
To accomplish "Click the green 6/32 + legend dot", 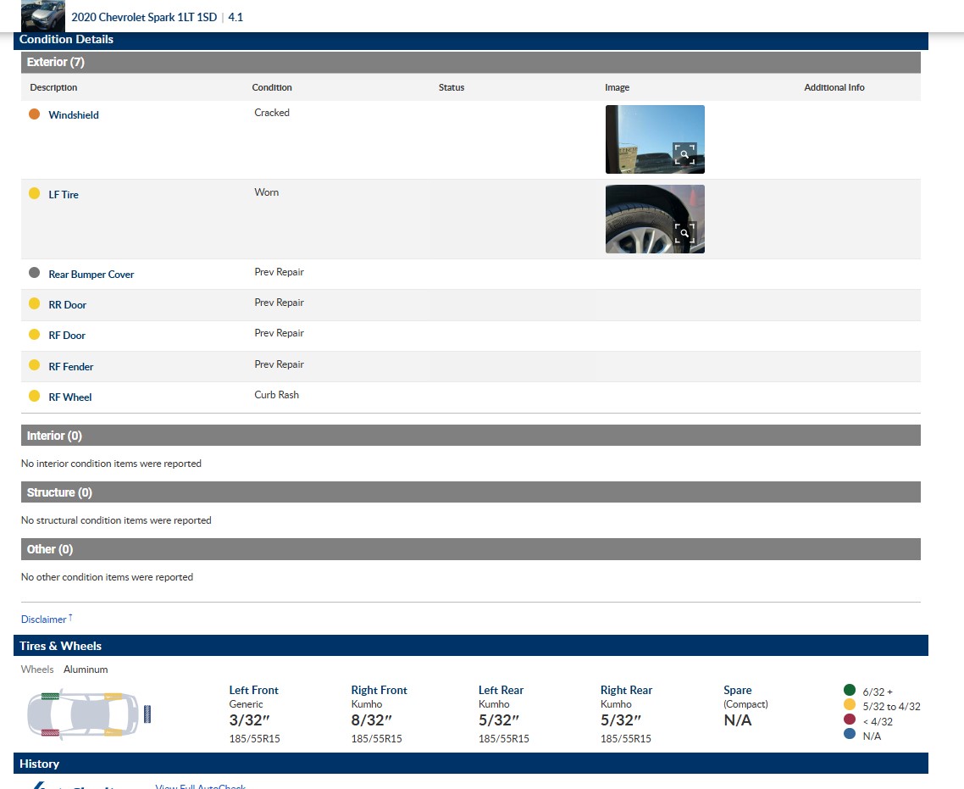I will tap(850, 690).
